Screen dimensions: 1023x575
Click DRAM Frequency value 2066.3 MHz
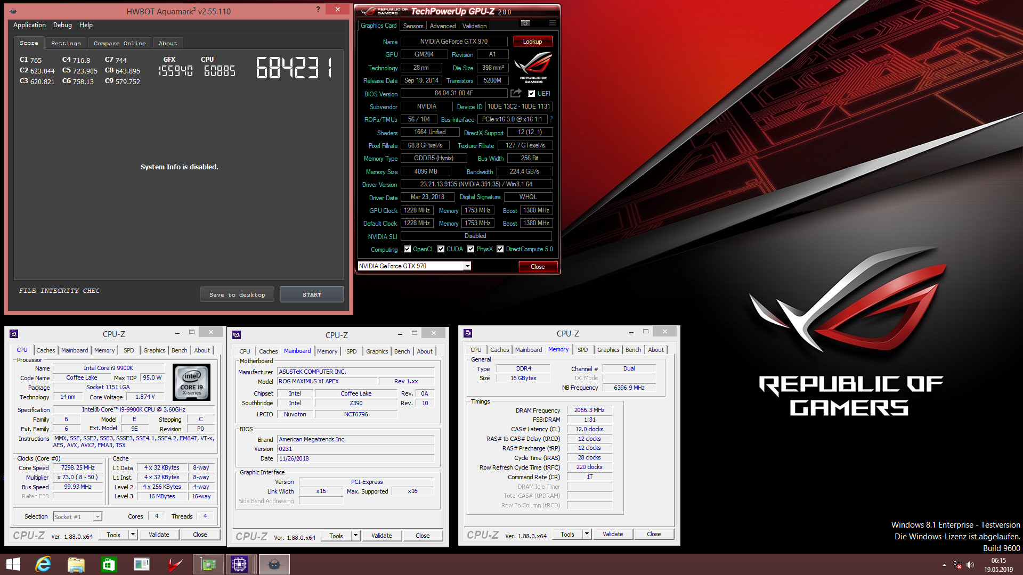pyautogui.click(x=589, y=410)
